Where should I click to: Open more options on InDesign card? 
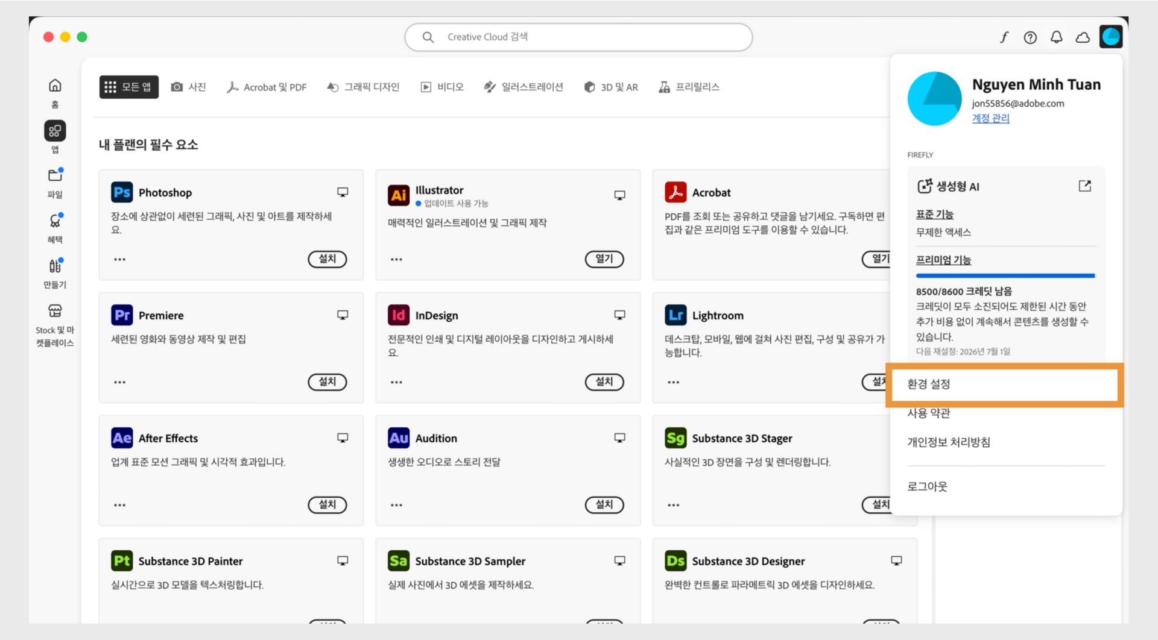(x=396, y=382)
